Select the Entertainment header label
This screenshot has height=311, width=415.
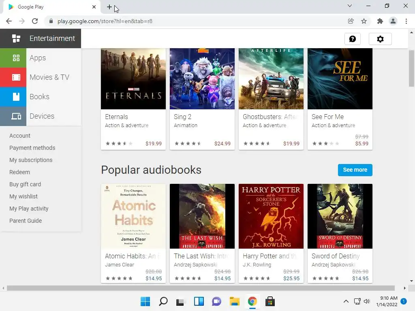(52, 38)
